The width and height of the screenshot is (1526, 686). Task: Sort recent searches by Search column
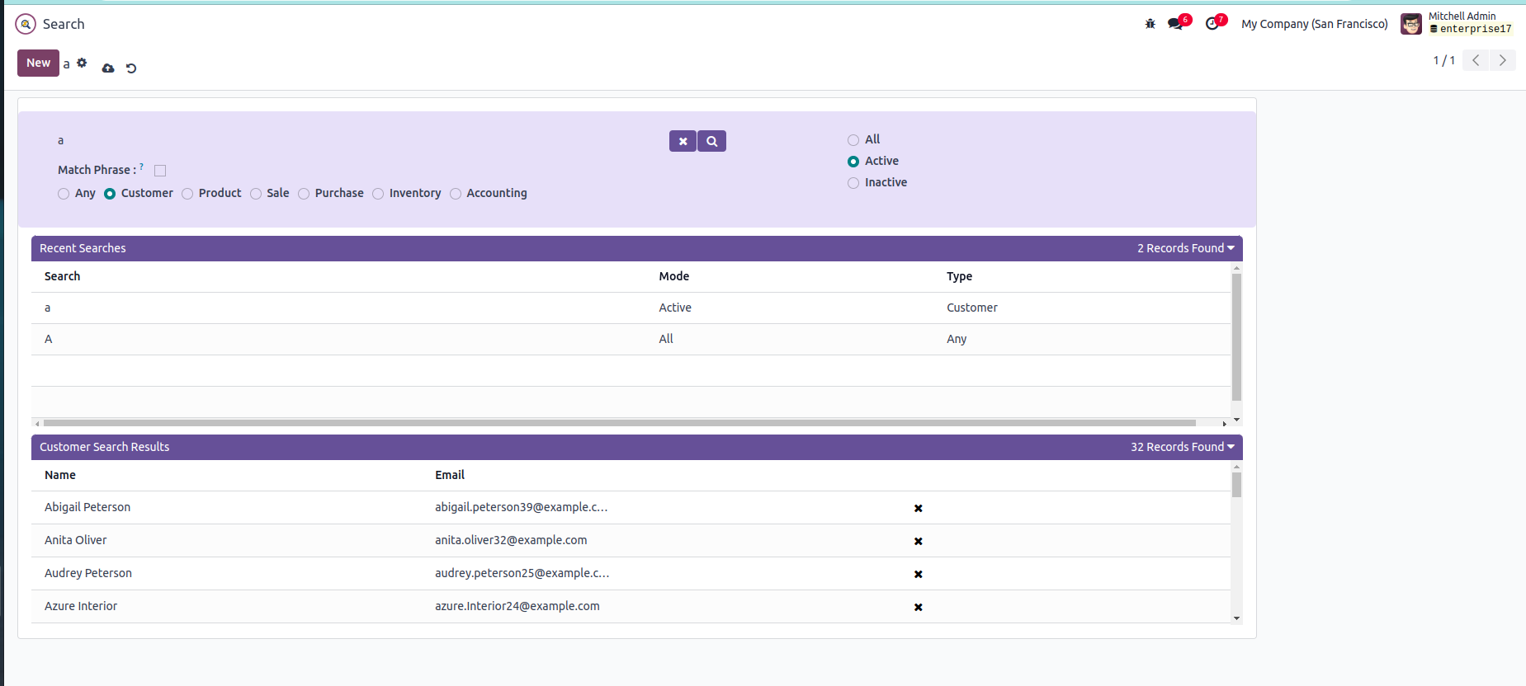click(x=62, y=276)
